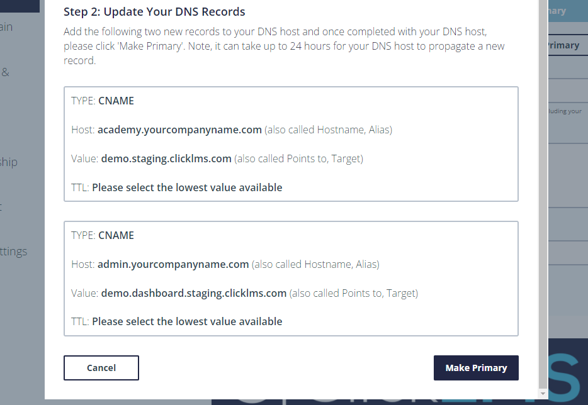Screen dimensions: 588x405
Task: Select the demo.staging.clicklms.com value text
Action: (166, 158)
